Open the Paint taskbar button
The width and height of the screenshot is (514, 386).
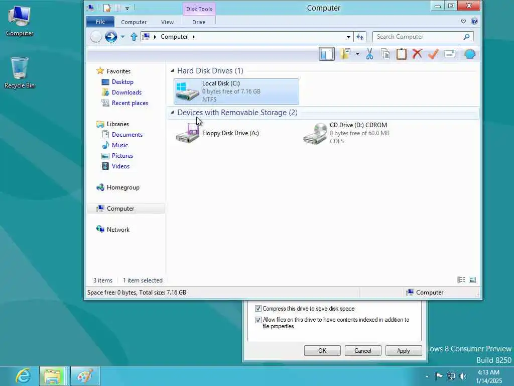coord(85,376)
